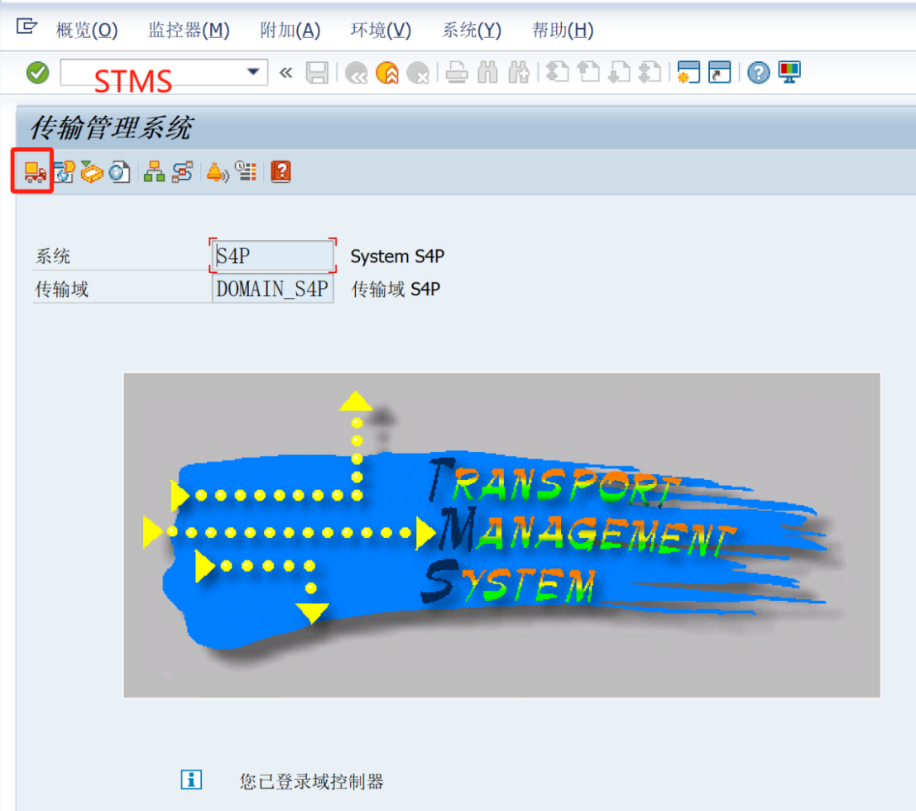Open the 帮助(H) menu
Screen dimensions: 916x811
pyautogui.click(x=563, y=30)
